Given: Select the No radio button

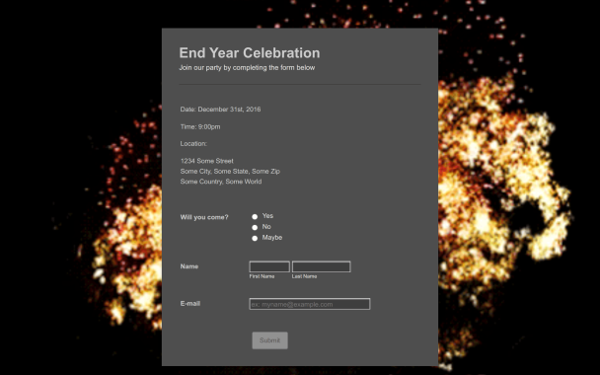Looking at the screenshot, I should coord(255,227).
